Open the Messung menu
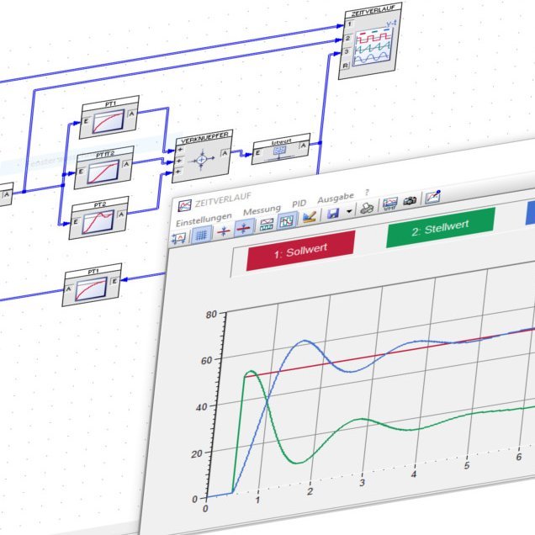535x535 pixels. 262,209
